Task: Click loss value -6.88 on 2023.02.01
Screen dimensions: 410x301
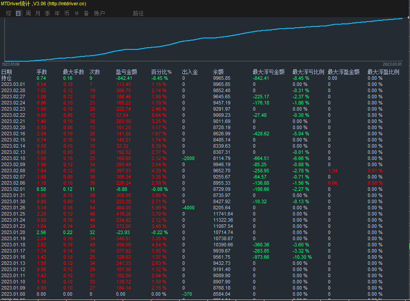Action: pos(122,189)
